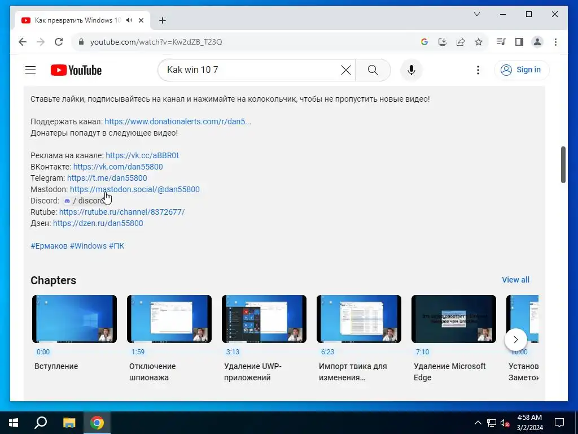
Task: Click the page vertical scrollbar thumb
Action: 563,164
